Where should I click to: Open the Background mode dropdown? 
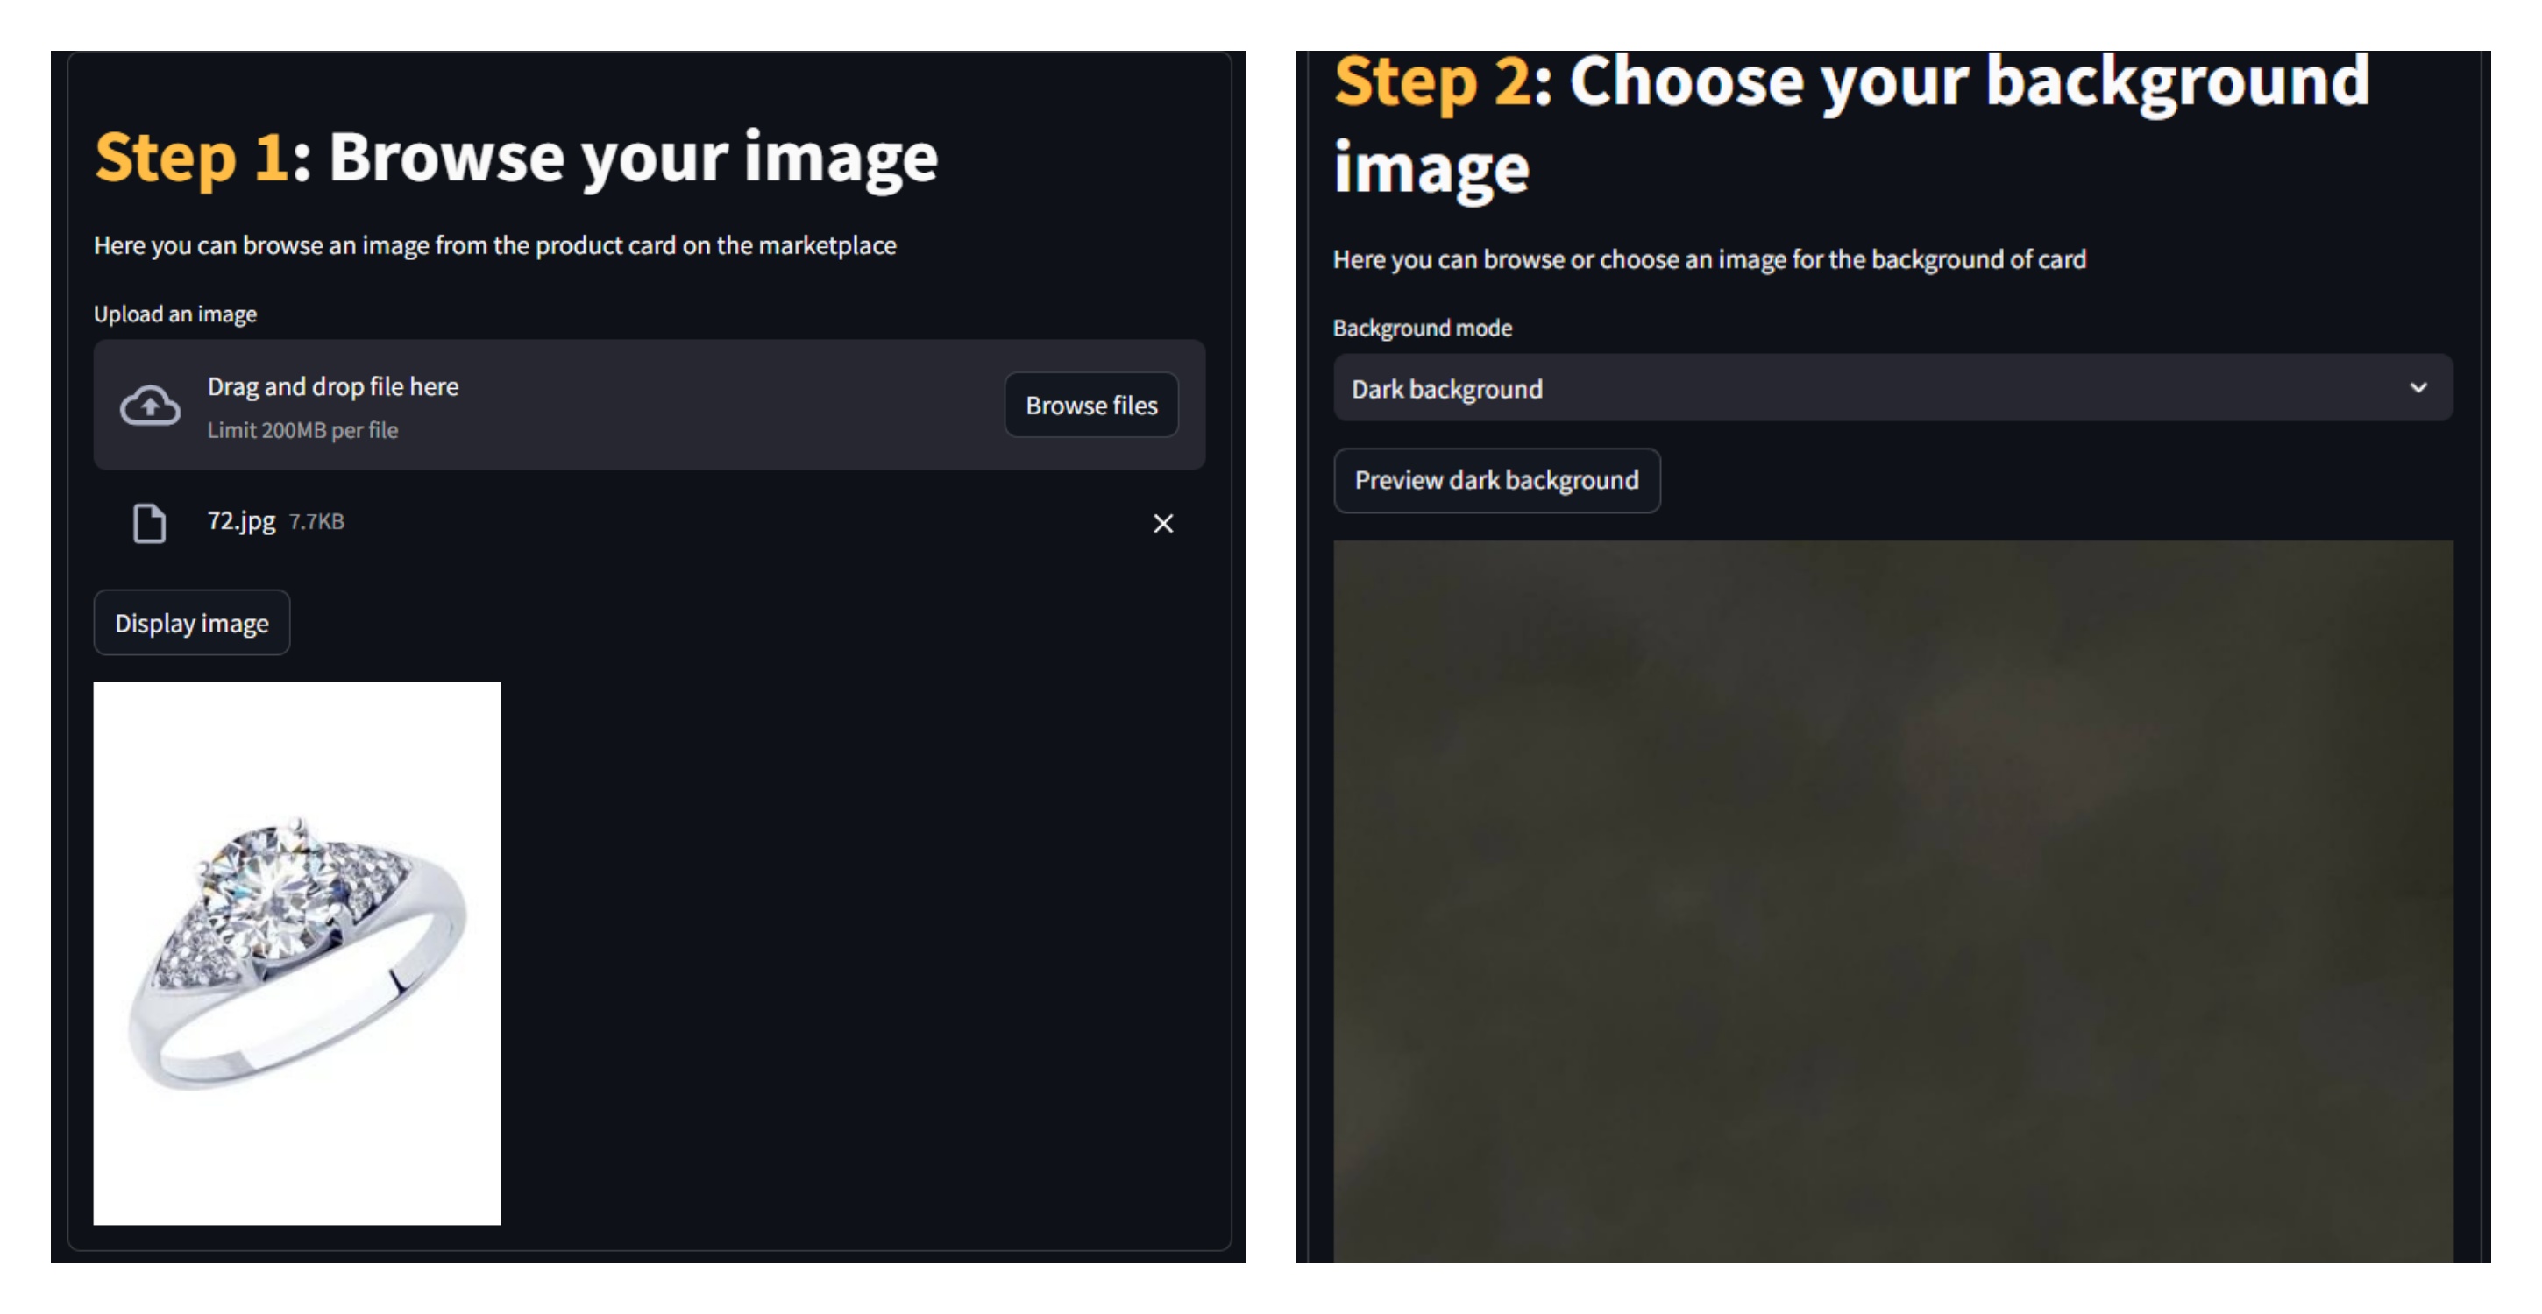pyautogui.click(x=1892, y=389)
